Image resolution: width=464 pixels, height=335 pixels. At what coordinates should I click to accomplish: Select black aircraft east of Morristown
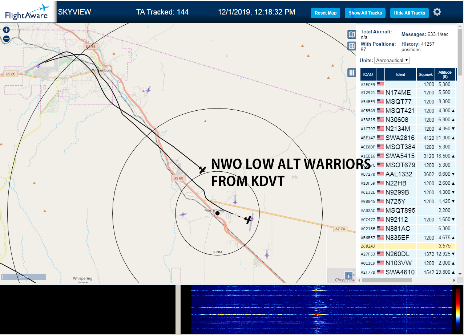[x=248, y=220]
